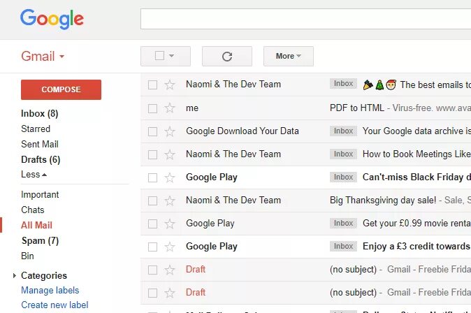Click the Create new label link
The height and width of the screenshot is (313, 471).
[x=55, y=305]
